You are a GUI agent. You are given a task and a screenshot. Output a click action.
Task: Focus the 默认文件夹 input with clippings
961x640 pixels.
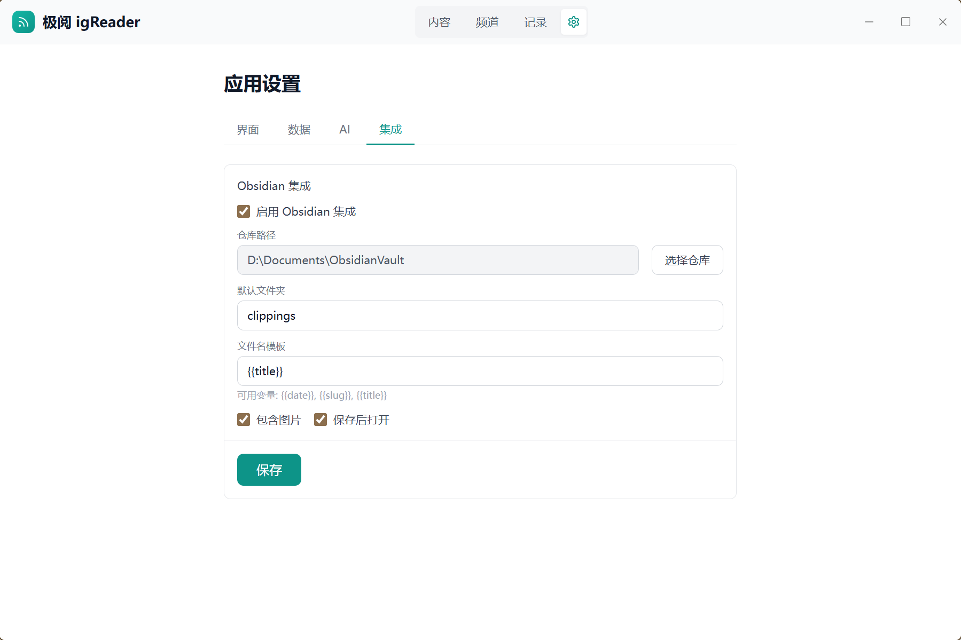[480, 315]
